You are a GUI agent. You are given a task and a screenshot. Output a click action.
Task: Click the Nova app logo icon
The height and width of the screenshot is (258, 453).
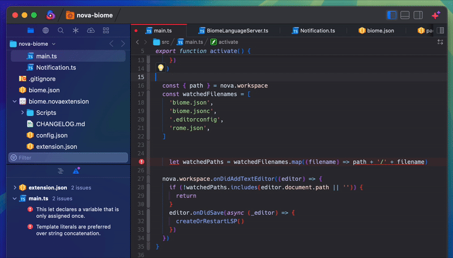[x=50, y=15]
